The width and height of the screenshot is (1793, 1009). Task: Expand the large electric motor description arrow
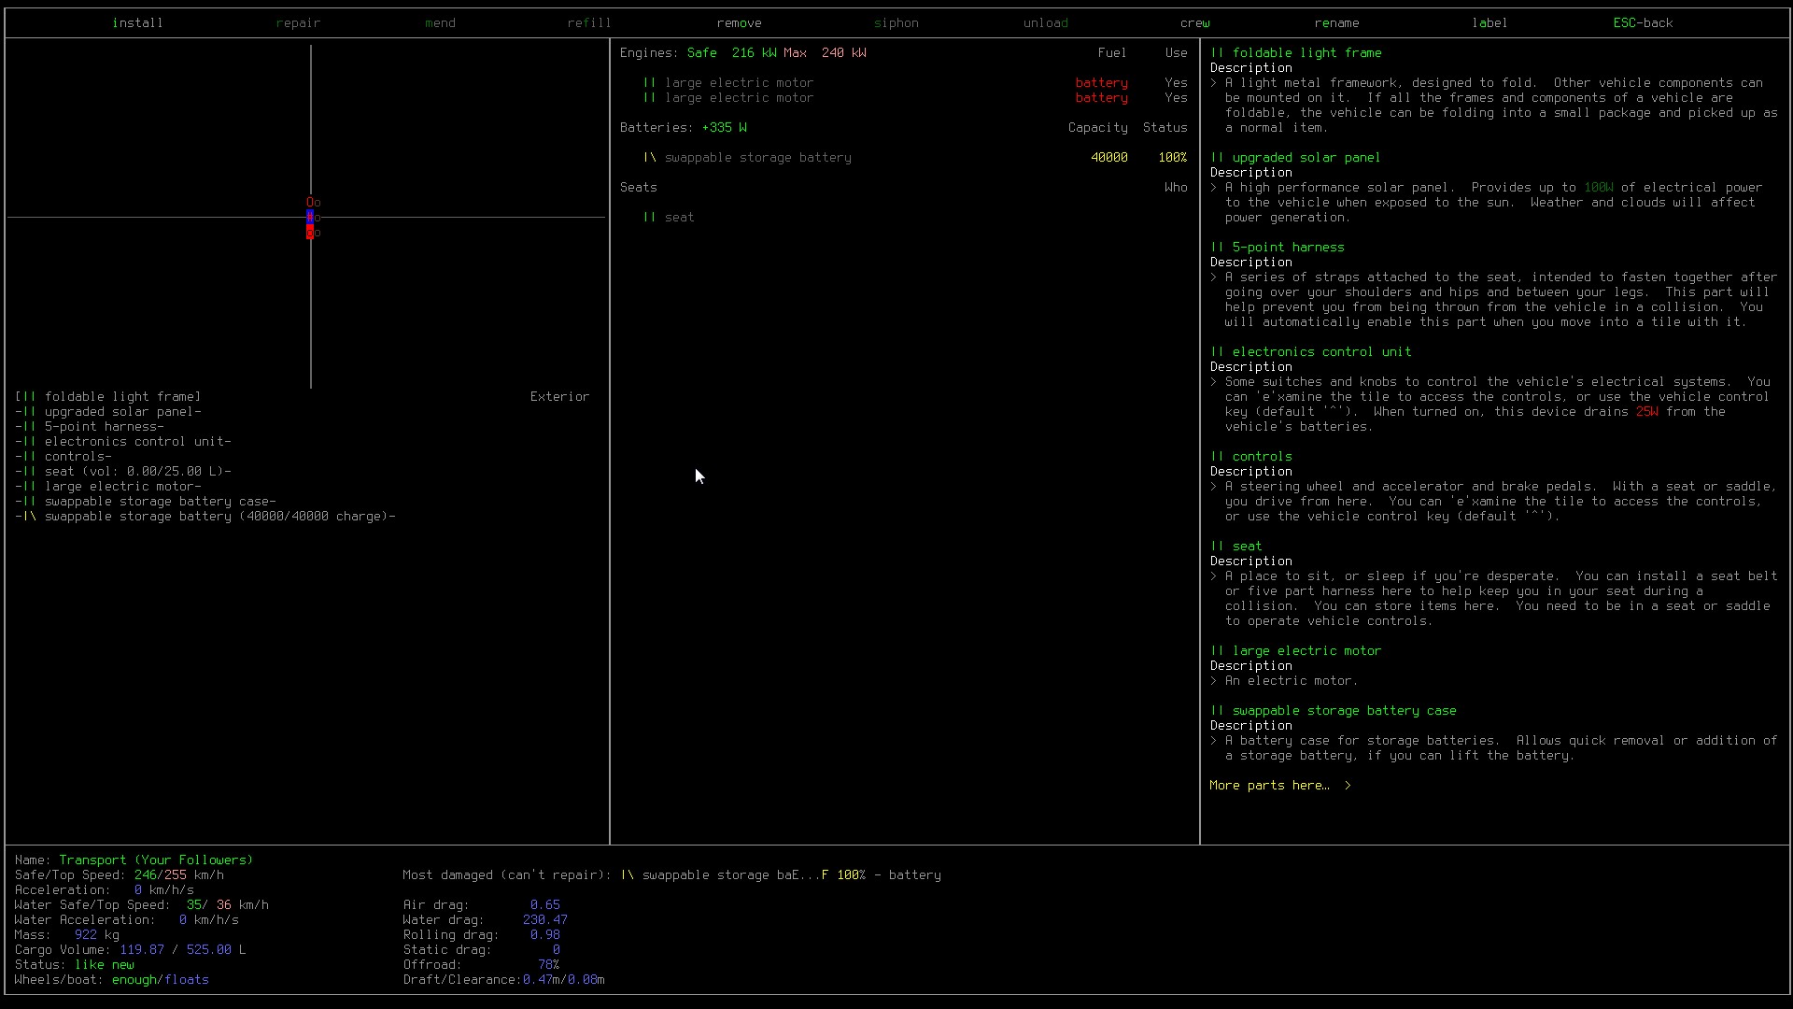pos(1214,681)
